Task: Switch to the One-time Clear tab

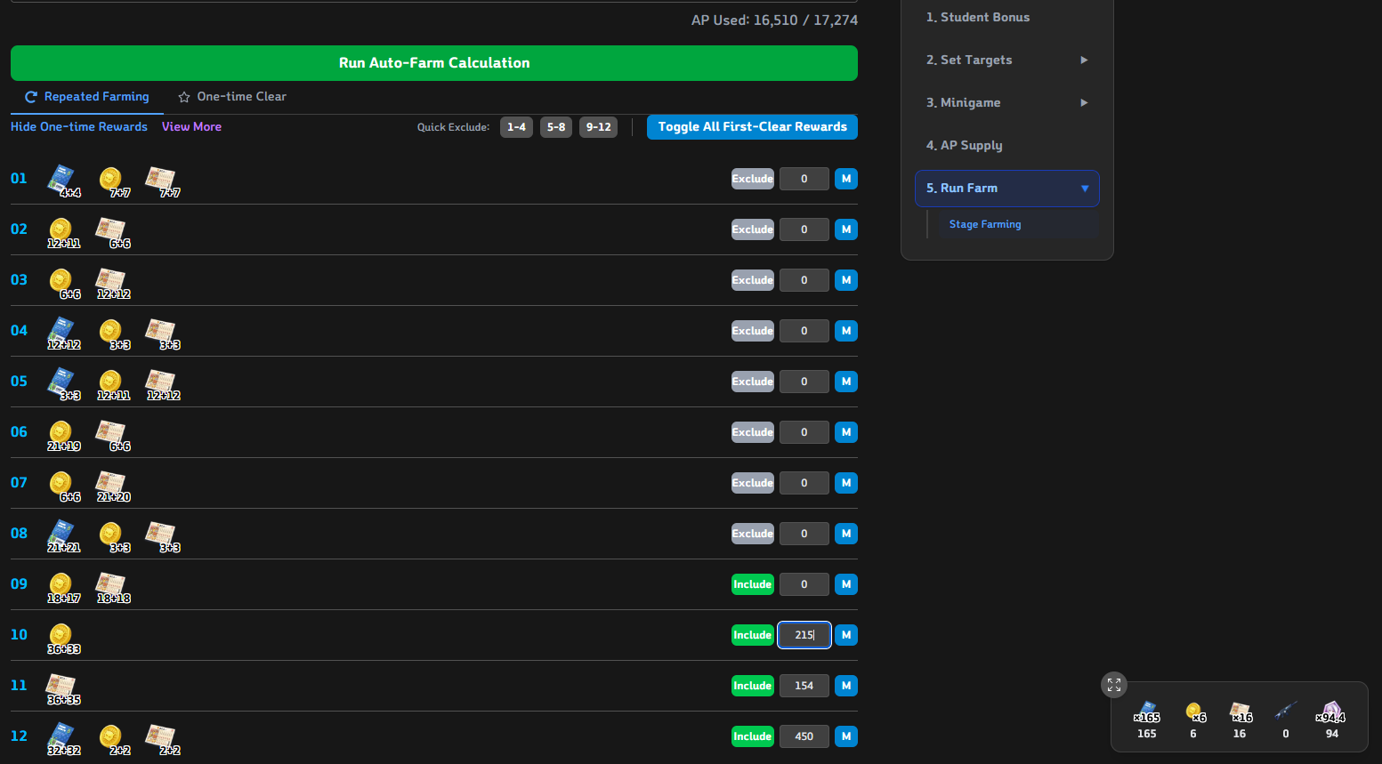Action: pos(232,96)
